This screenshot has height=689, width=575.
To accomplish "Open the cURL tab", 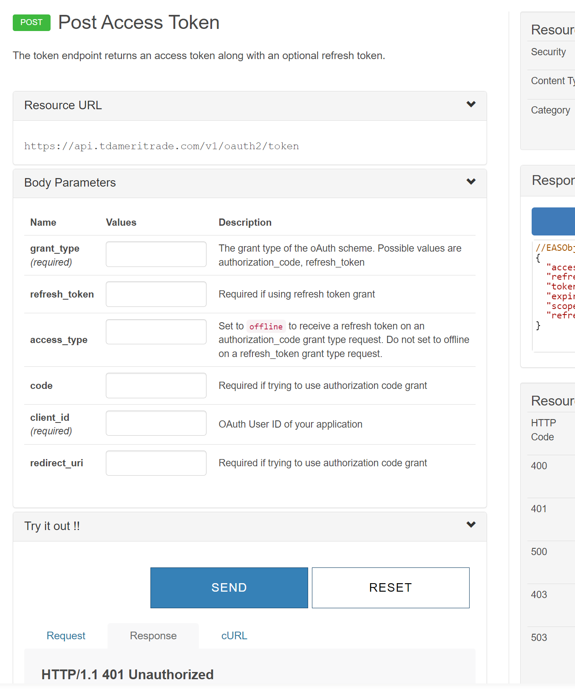I will pos(234,636).
